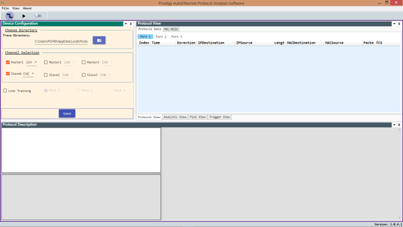
Task: Pin the Protocol View panel
Action: coord(399,24)
